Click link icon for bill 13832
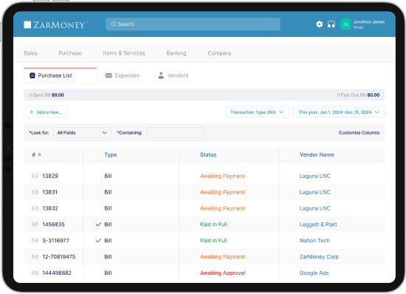The image size is (406, 294). click(x=35, y=208)
